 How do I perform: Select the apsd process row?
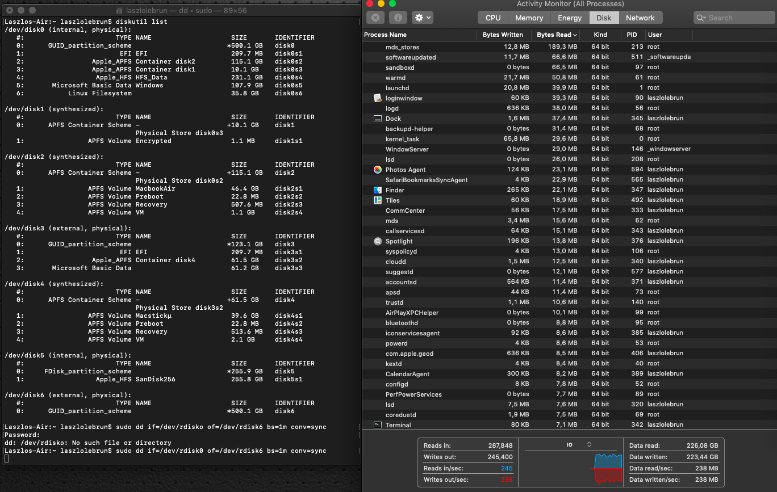click(570, 292)
